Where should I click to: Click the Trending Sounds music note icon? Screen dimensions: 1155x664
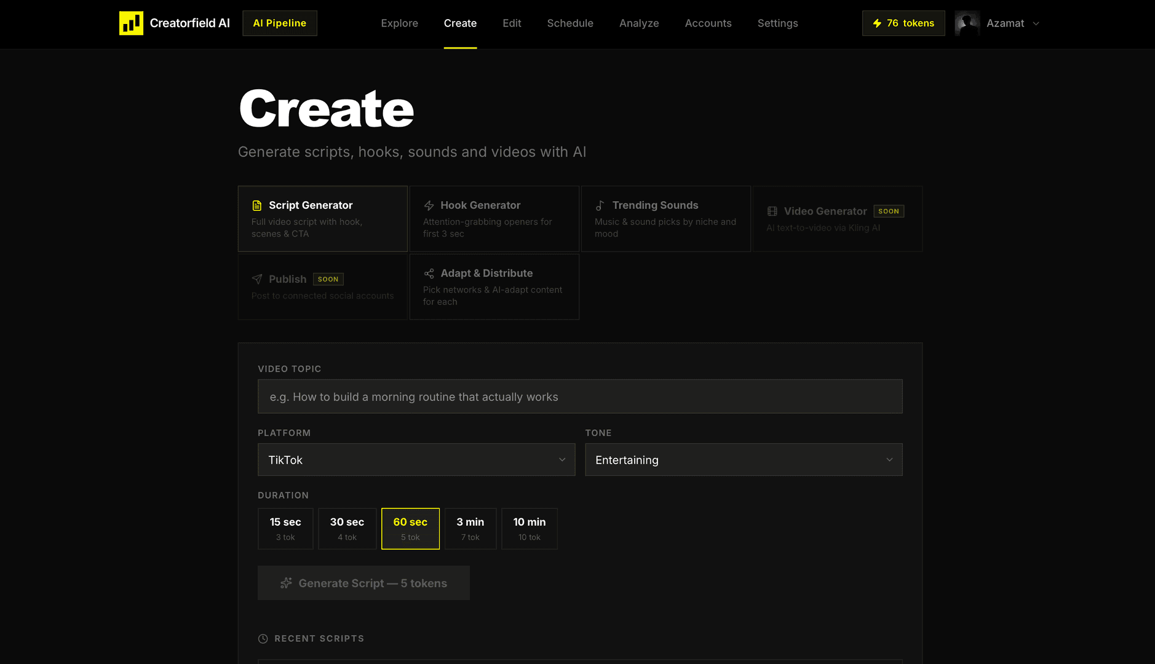(x=600, y=205)
